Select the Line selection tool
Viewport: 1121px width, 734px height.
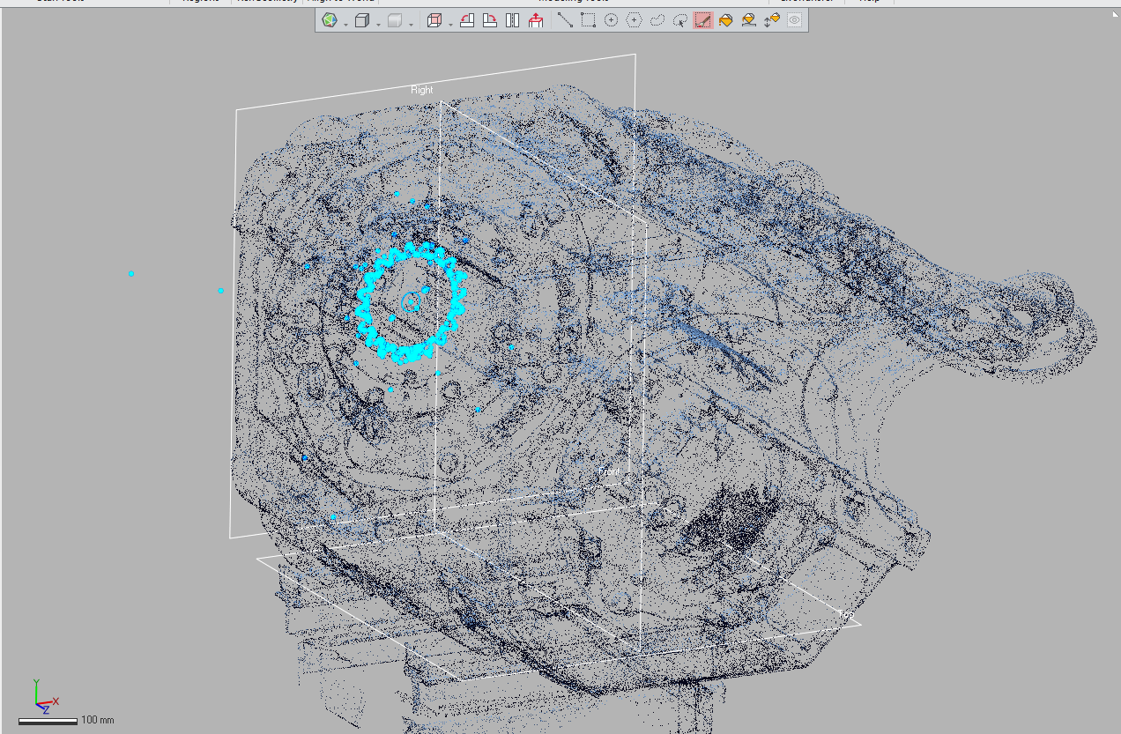pyautogui.click(x=565, y=20)
